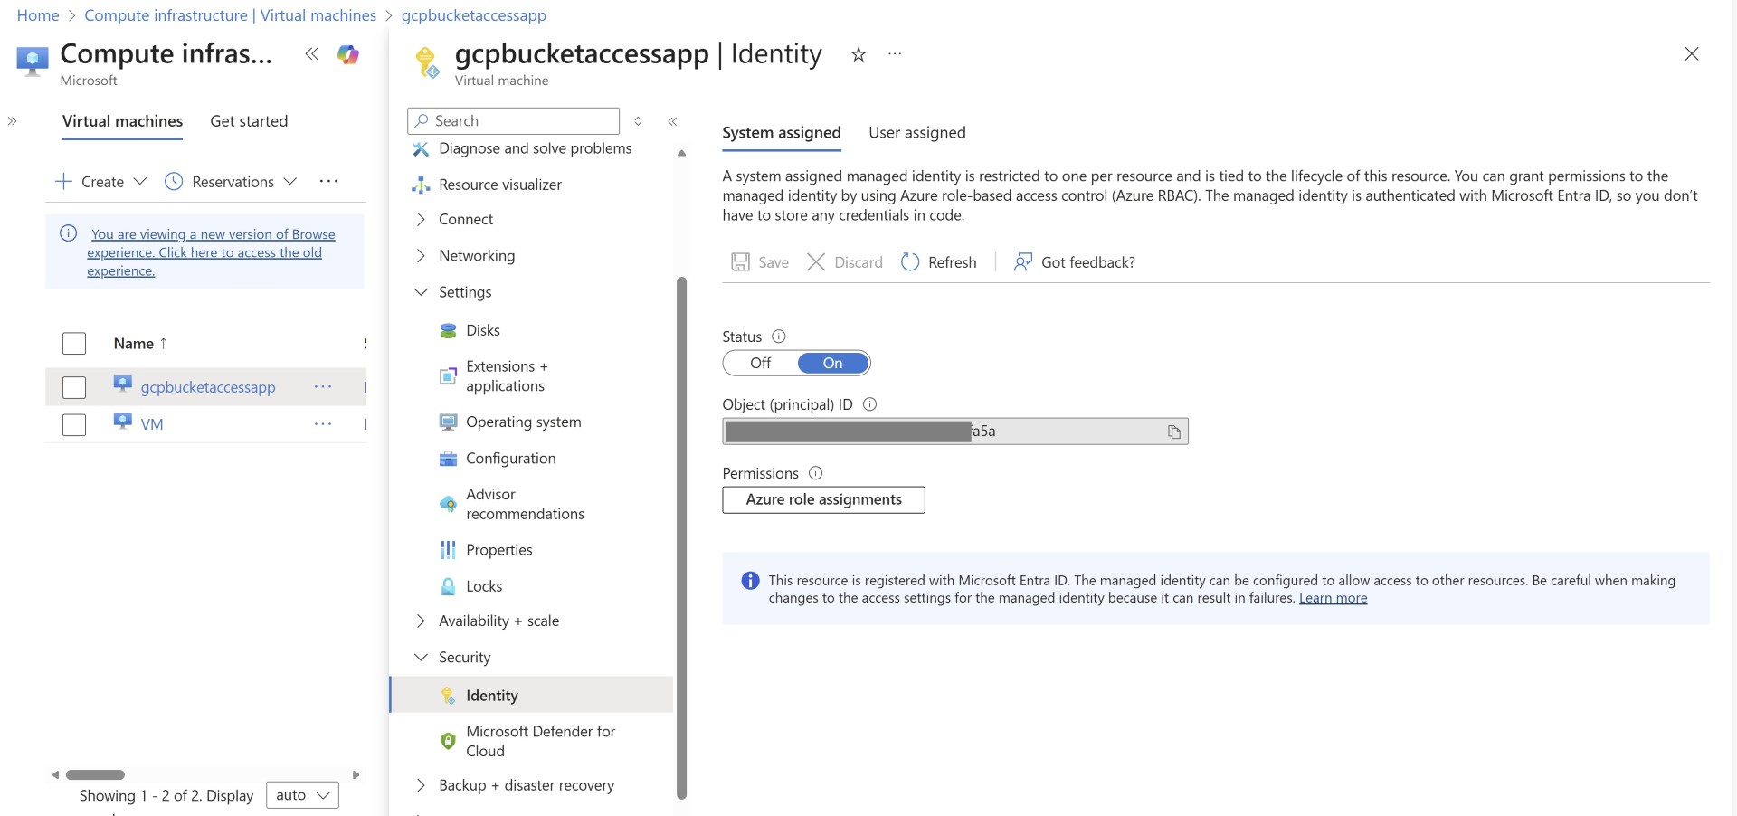Viewport: 1737px width, 816px height.
Task: Click info icon next to Permissions
Action: click(x=815, y=473)
